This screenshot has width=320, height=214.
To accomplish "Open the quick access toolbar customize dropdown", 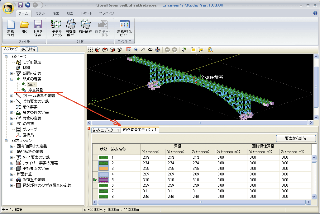I will click(45, 5).
